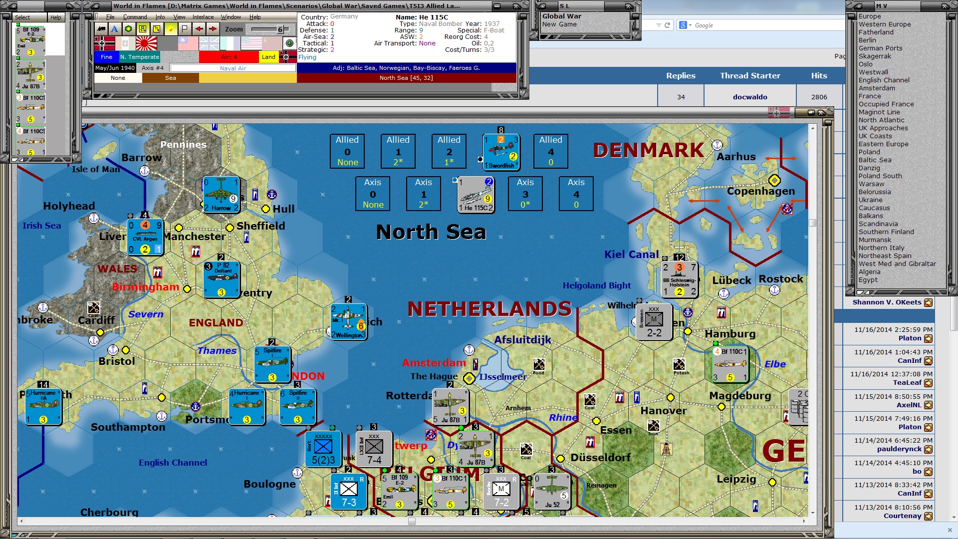The width and height of the screenshot is (958, 539).
Task: Select the German flag in country bar
Action: (x=104, y=43)
